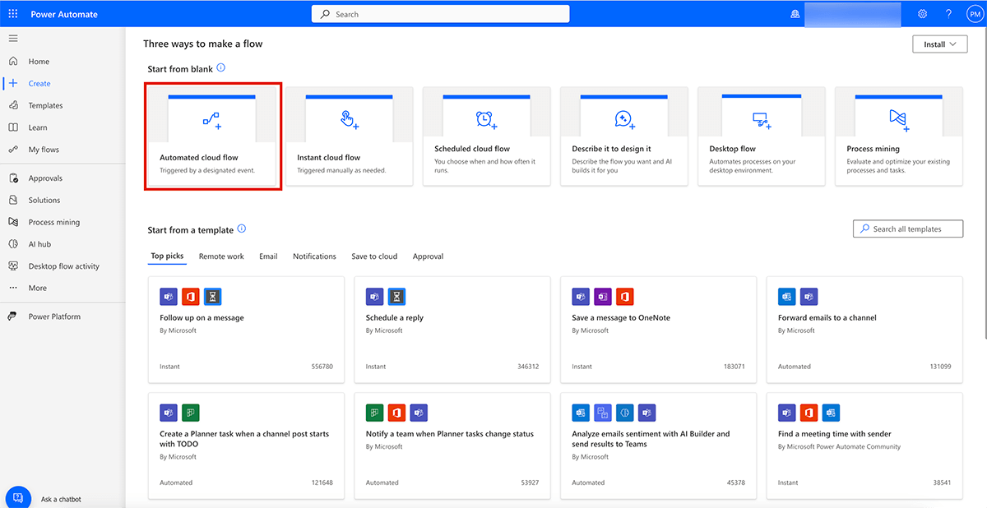Switch to the Save to cloud tab
This screenshot has width=987, height=508.
[374, 256]
